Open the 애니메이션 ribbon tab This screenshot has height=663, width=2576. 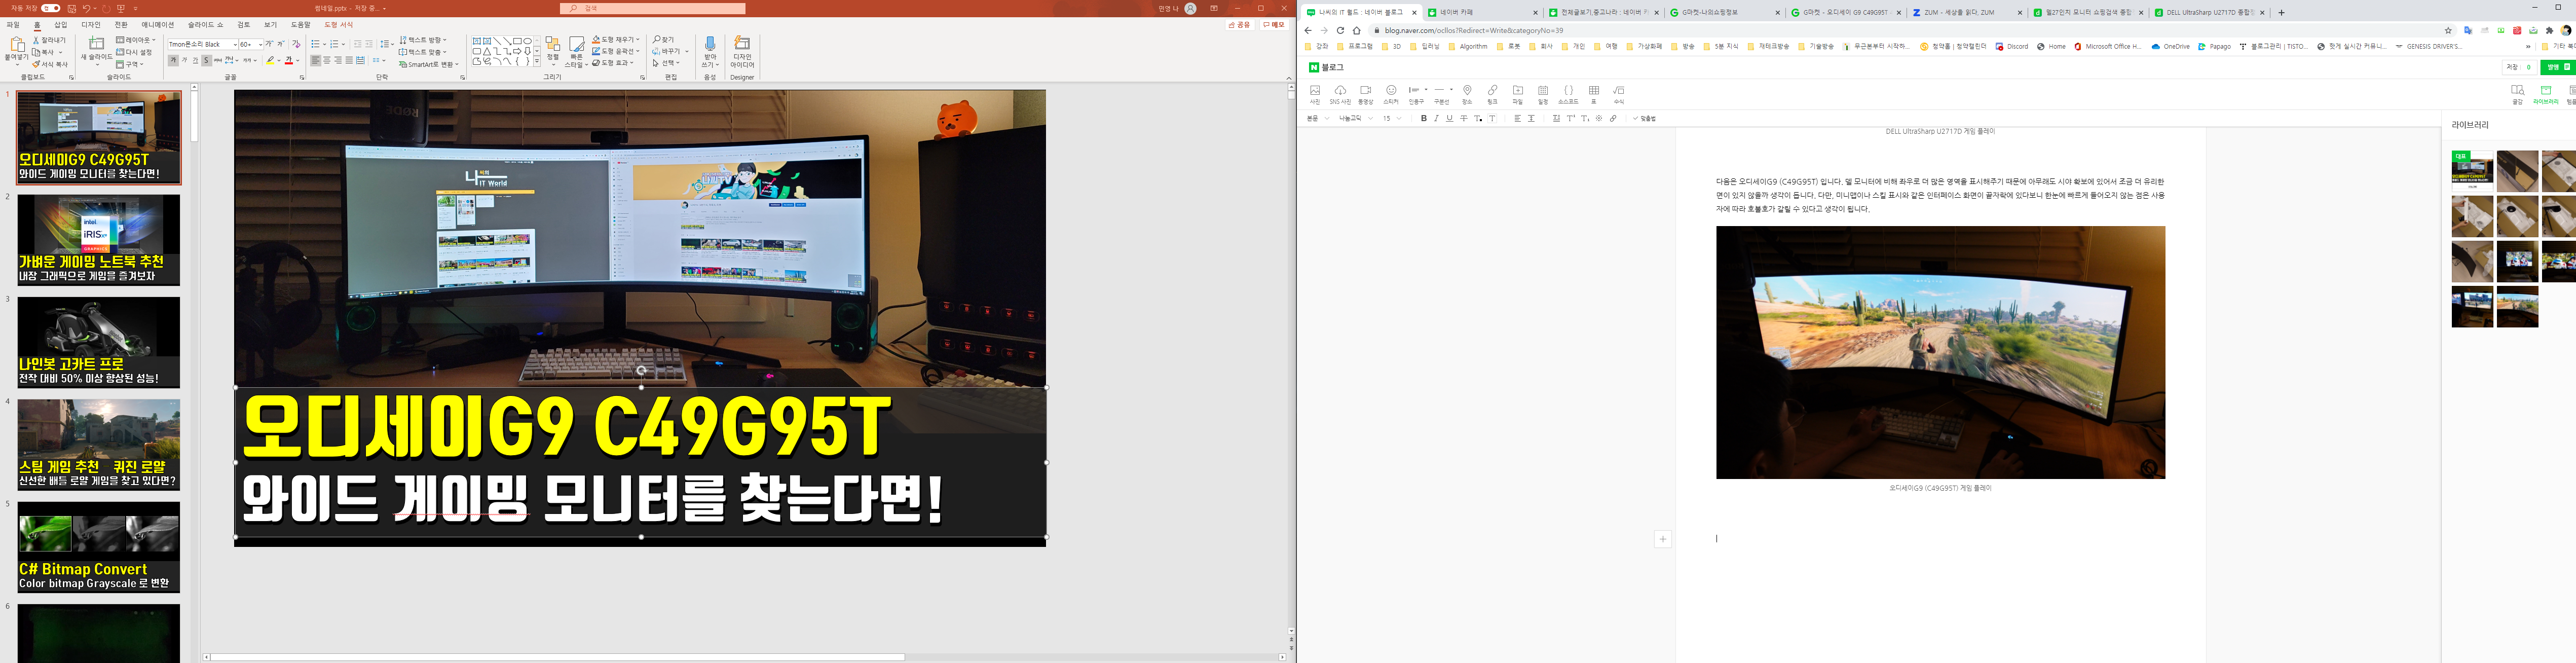tap(157, 24)
